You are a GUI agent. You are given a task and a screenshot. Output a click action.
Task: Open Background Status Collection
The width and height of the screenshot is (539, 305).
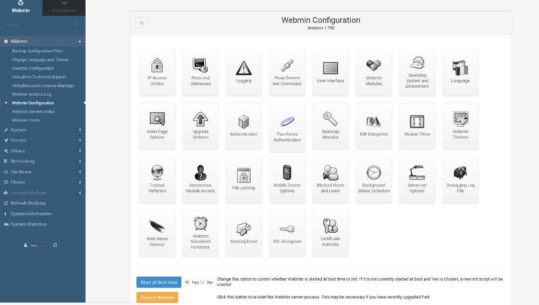(x=374, y=180)
